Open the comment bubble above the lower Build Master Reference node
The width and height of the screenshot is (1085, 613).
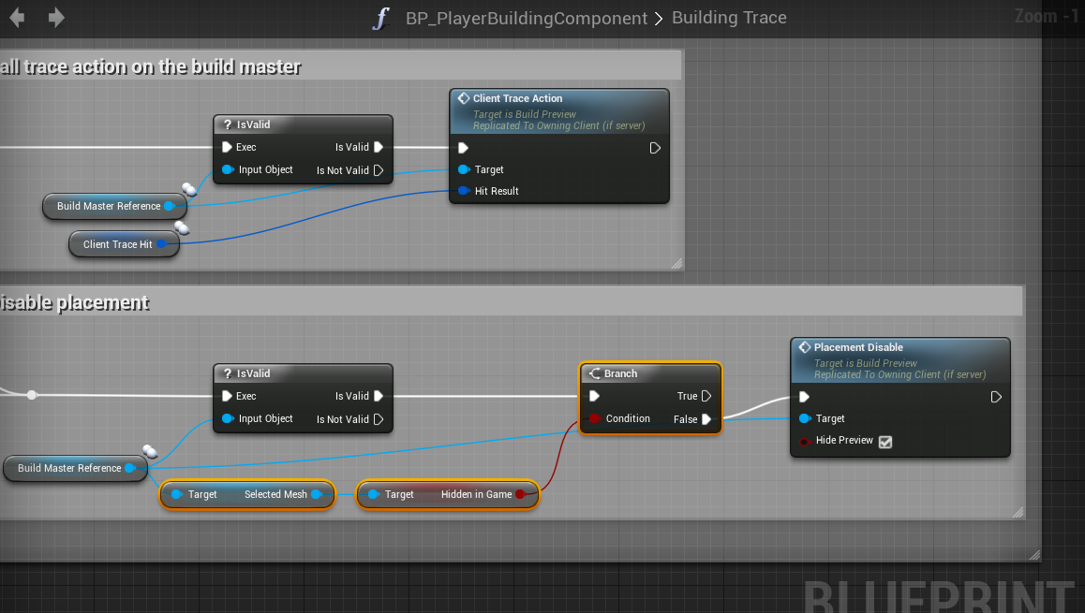click(150, 451)
